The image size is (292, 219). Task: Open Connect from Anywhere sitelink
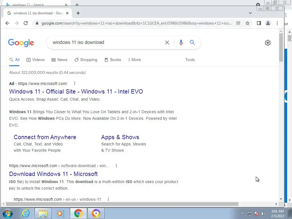45,137
